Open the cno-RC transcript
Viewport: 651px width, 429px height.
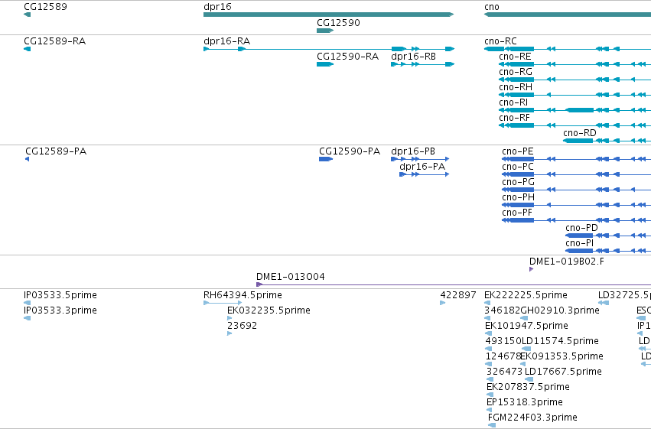(x=500, y=41)
